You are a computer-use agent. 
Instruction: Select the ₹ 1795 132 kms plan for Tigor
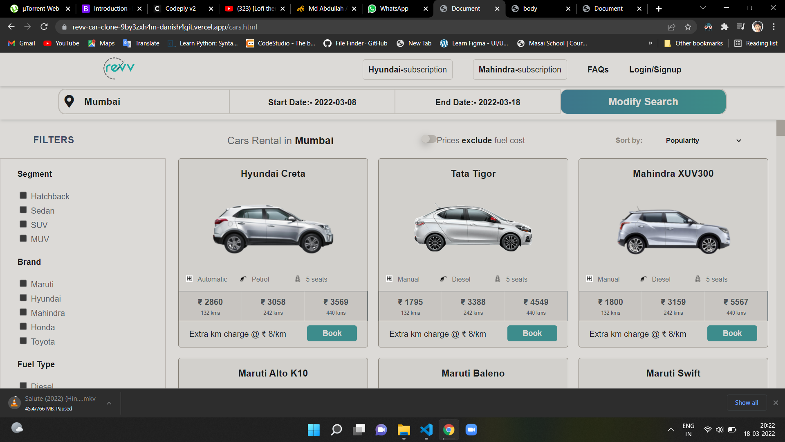click(x=410, y=306)
